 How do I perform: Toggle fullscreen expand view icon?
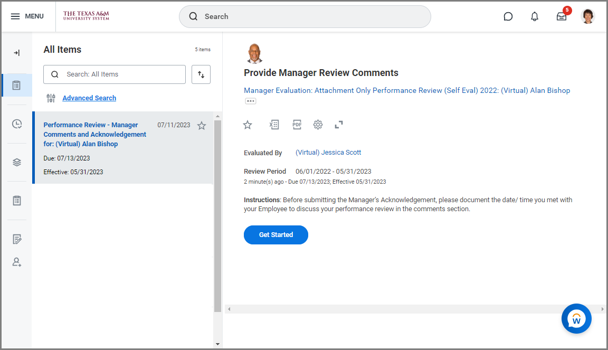(x=339, y=125)
